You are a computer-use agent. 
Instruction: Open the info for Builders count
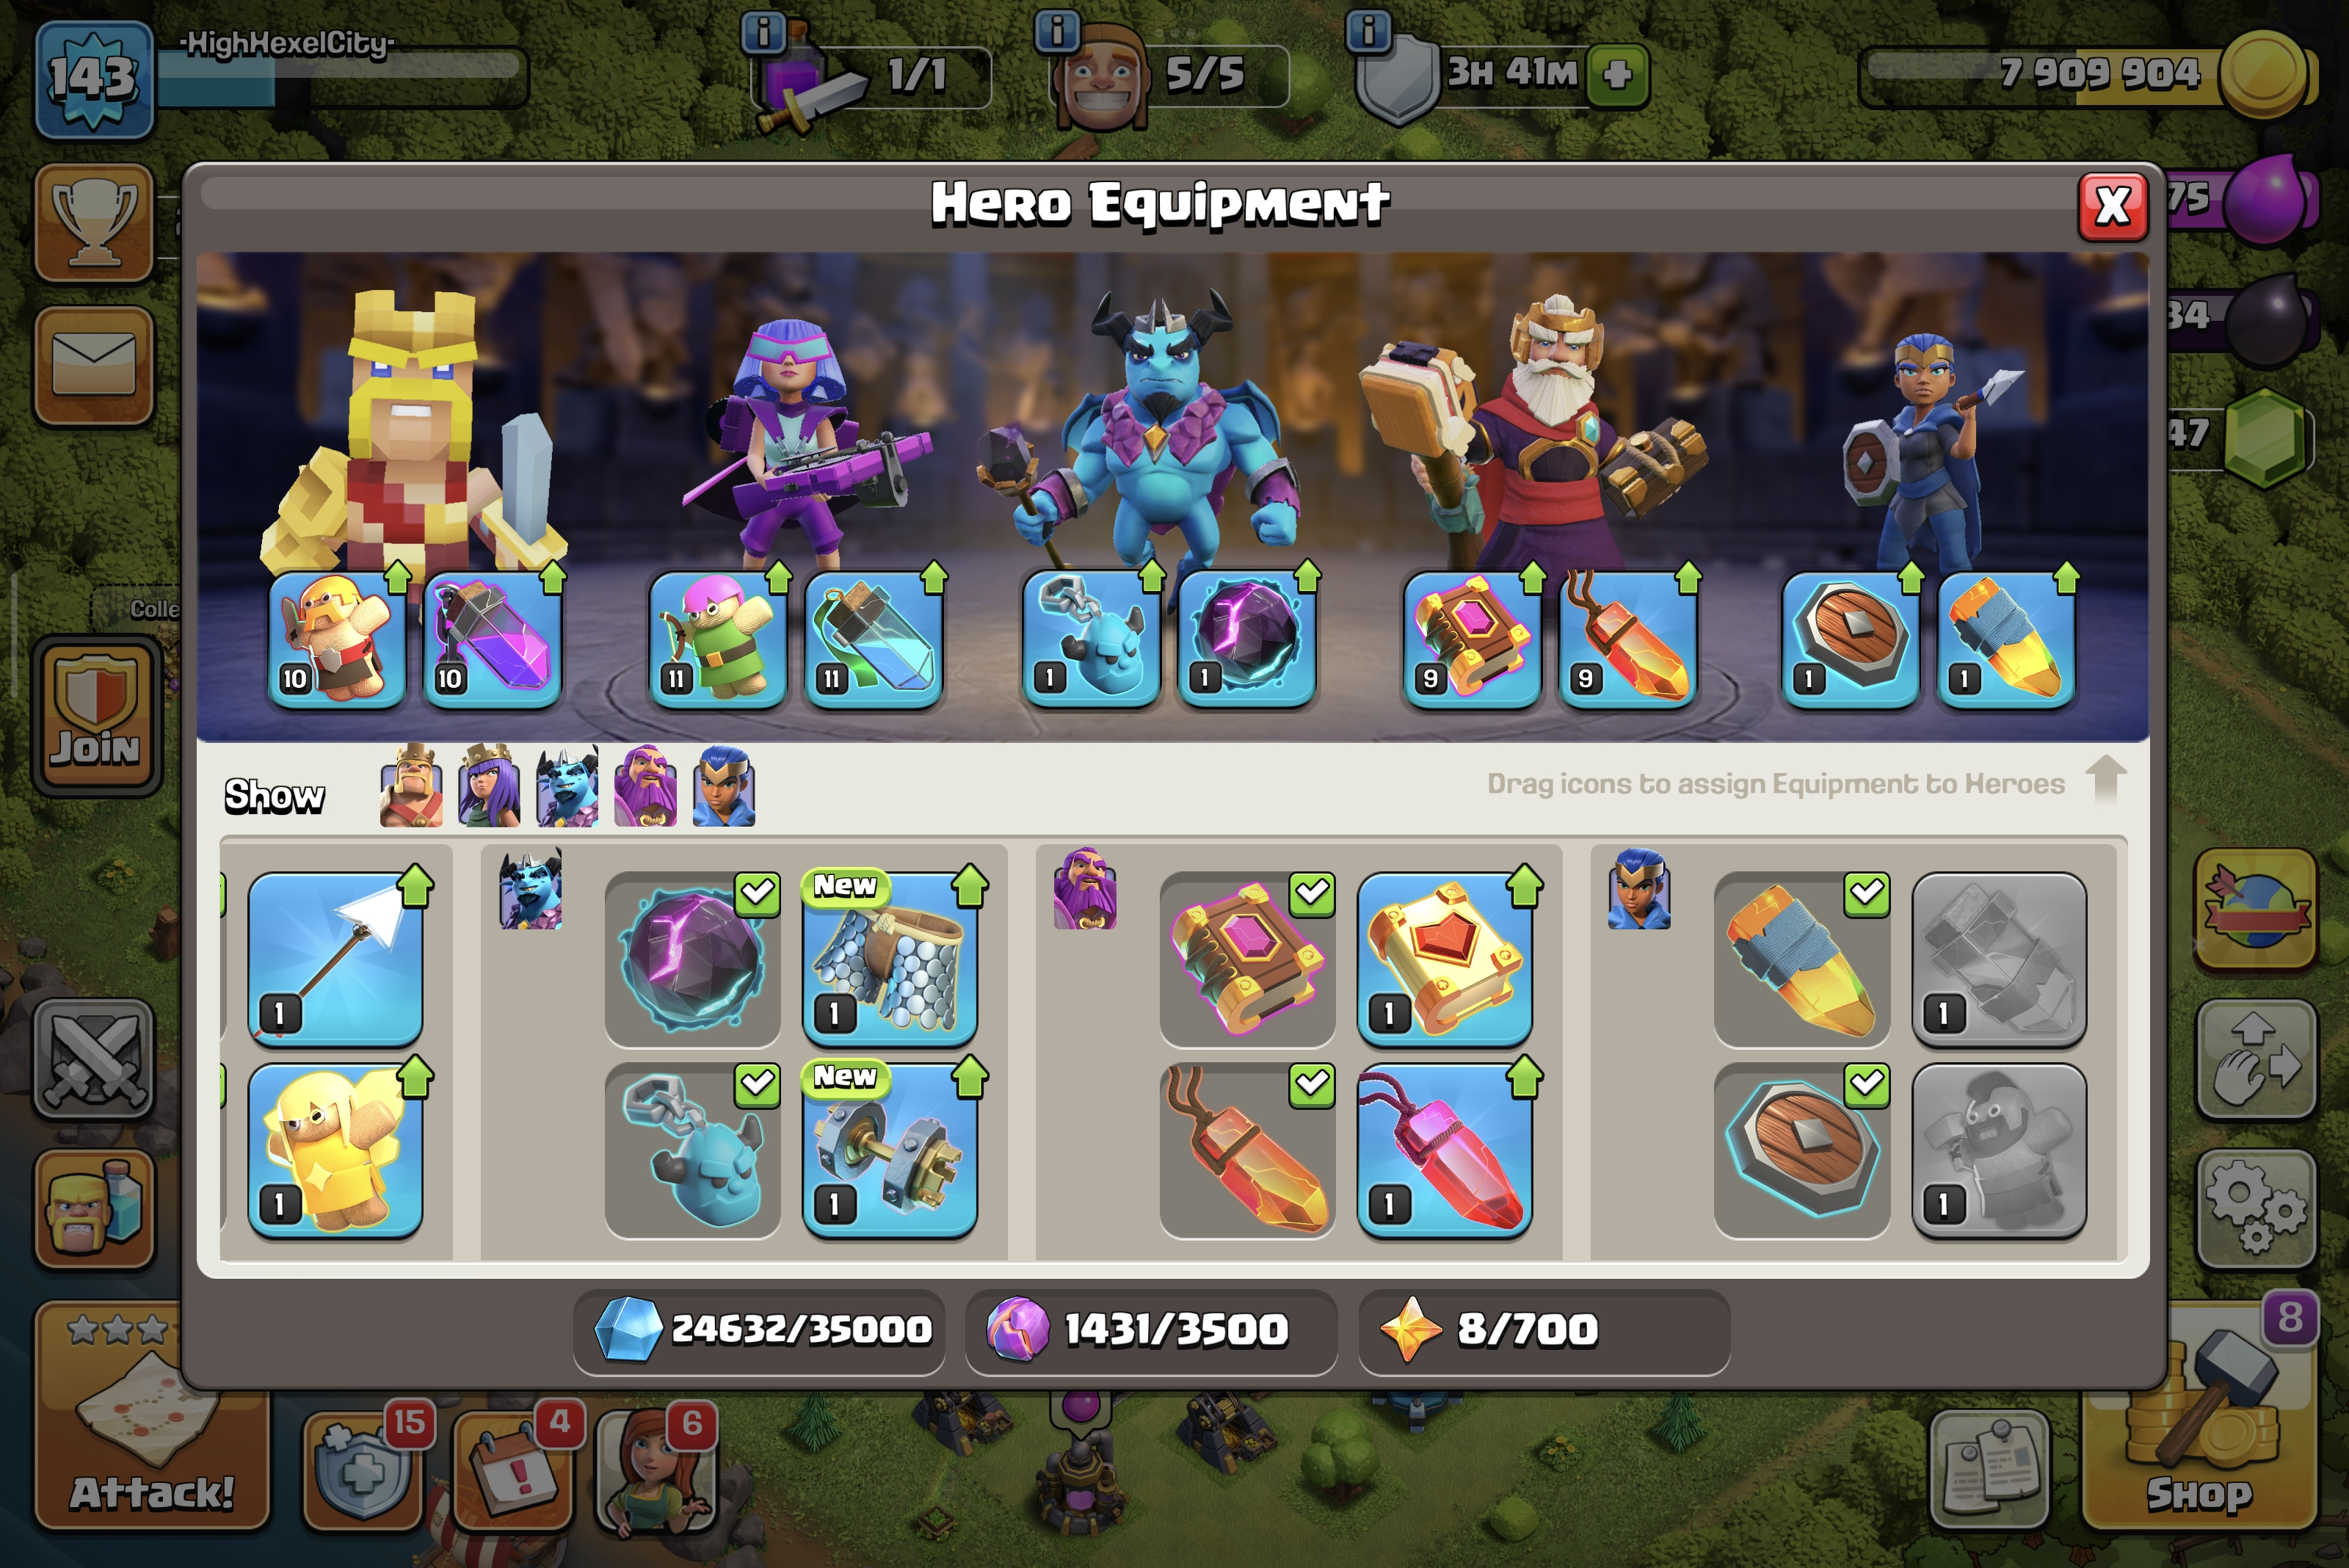(1057, 31)
